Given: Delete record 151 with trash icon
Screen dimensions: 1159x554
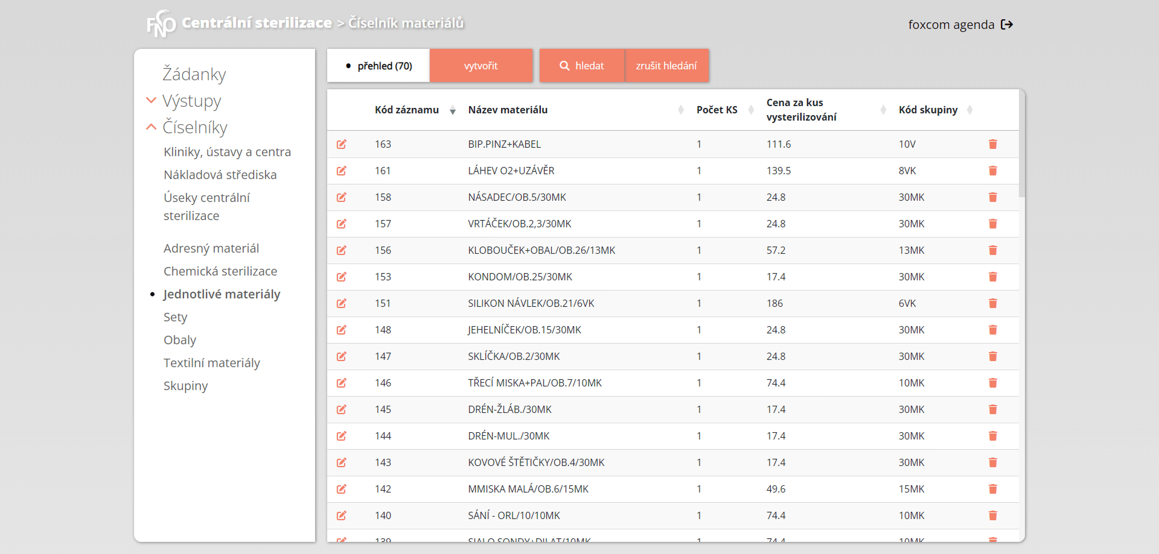Looking at the screenshot, I should coord(992,303).
